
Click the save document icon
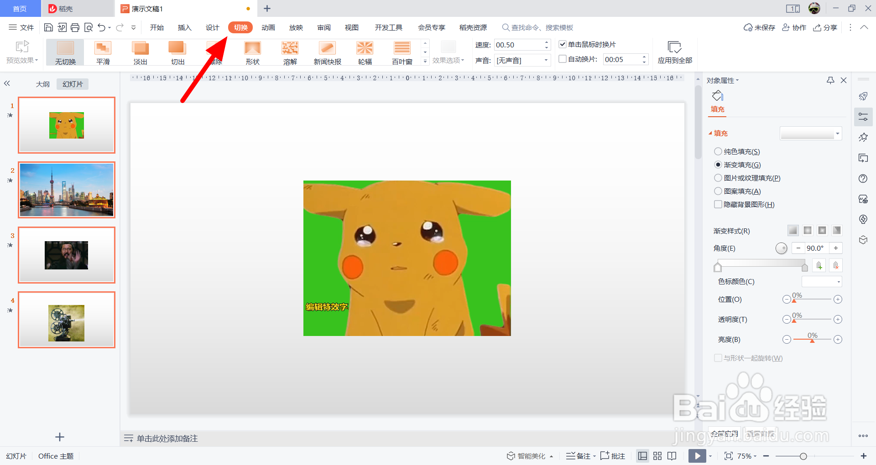point(48,27)
